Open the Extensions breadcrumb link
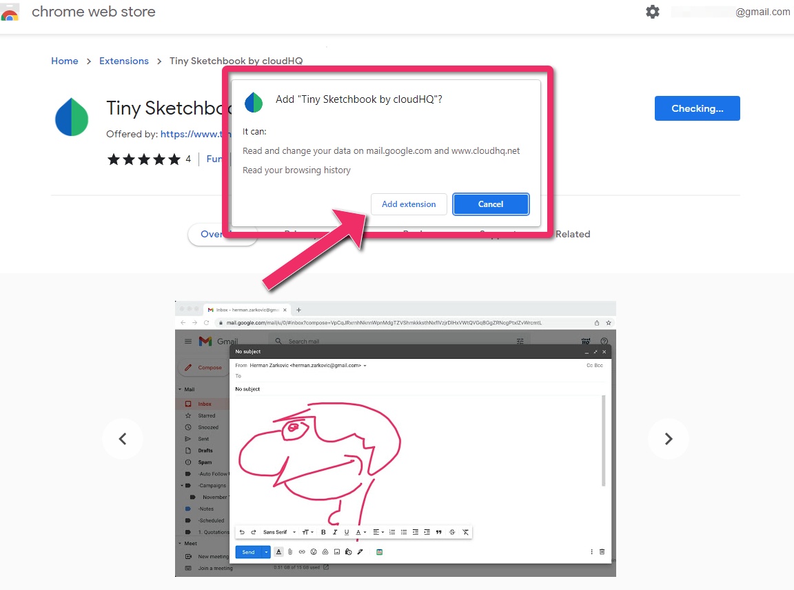794x590 pixels. click(x=124, y=61)
